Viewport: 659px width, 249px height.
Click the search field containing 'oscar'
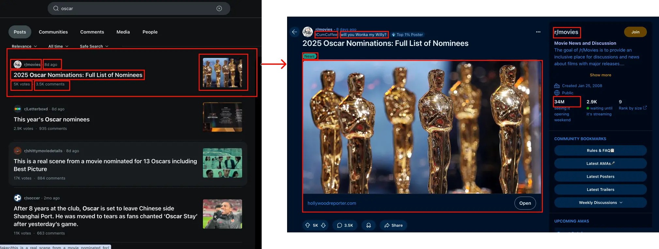click(139, 8)
